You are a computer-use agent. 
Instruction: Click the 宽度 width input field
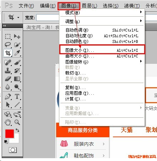(x=48, y=18)
